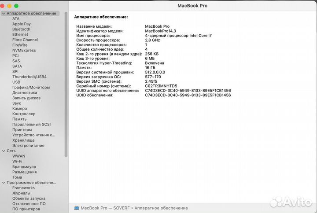Select Диагностика in the sidebar
The height and width of the screenshot is (213, 317).
pyautogui.click(x=25, y=92)
